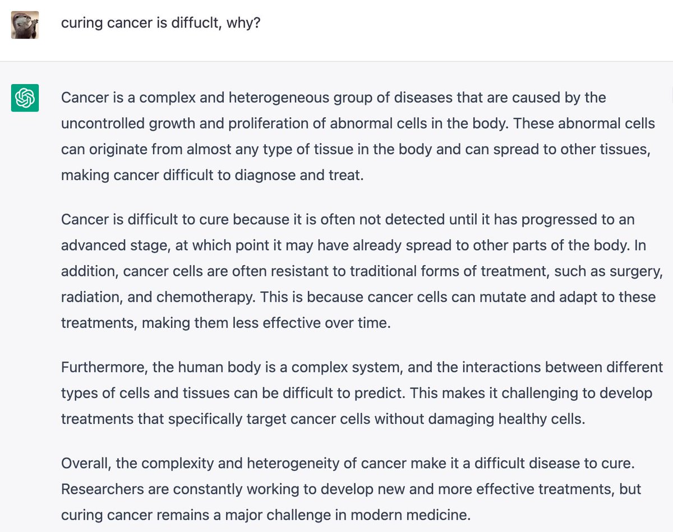The width and height of the screenshot is (673, 532).
Task: Click the green ChatGPT logo icon
Action: [x=25, y=98]
